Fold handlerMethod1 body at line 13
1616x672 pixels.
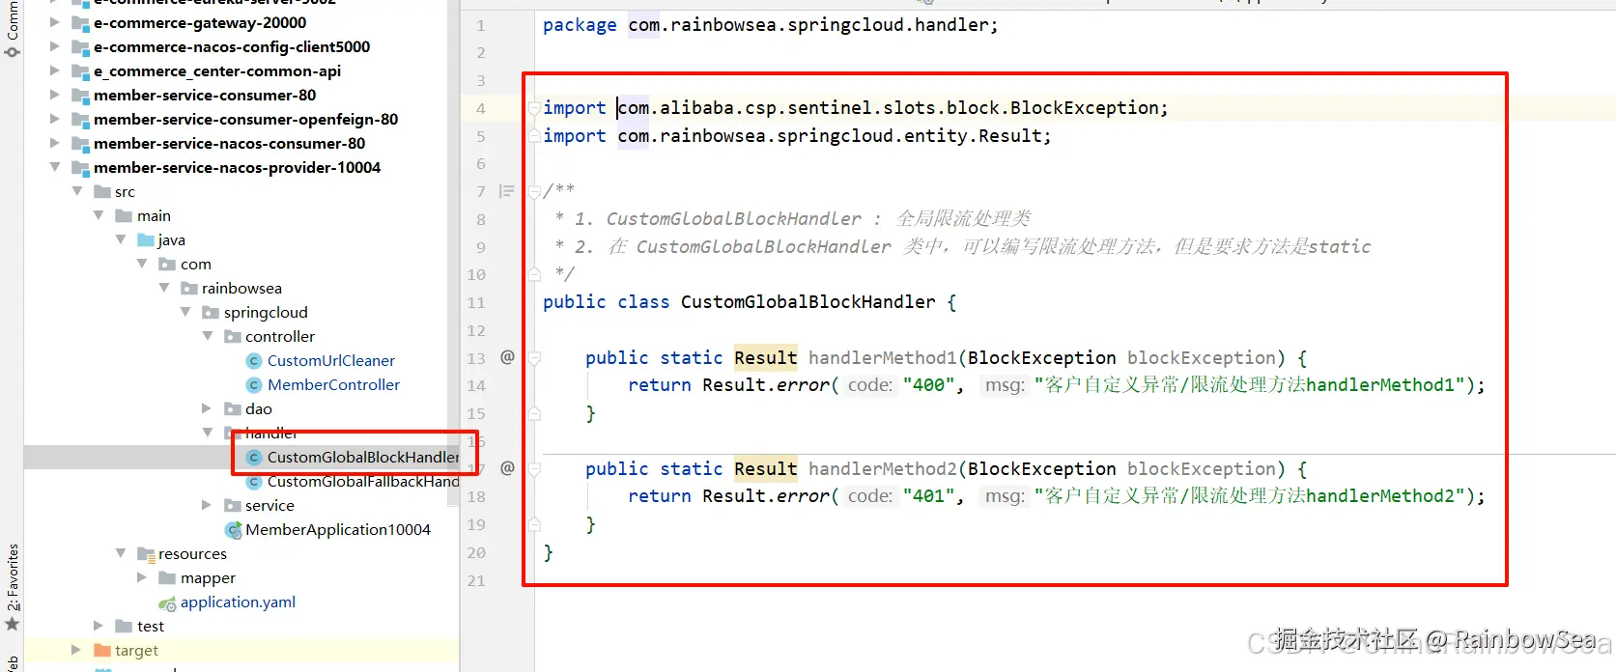tap(534, 357)
